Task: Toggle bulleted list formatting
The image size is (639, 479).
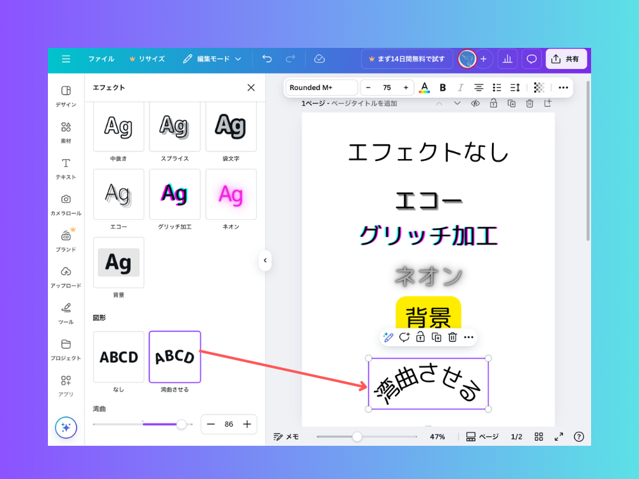Action: point(497,87)
